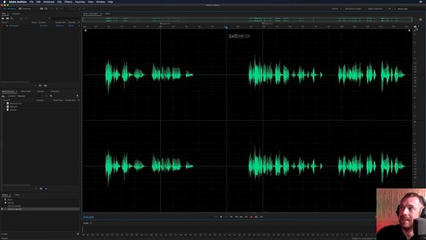This screenshot has height=240, width=426.
Task: Switch to the Properties tab
Action: (x=55, y=91)
